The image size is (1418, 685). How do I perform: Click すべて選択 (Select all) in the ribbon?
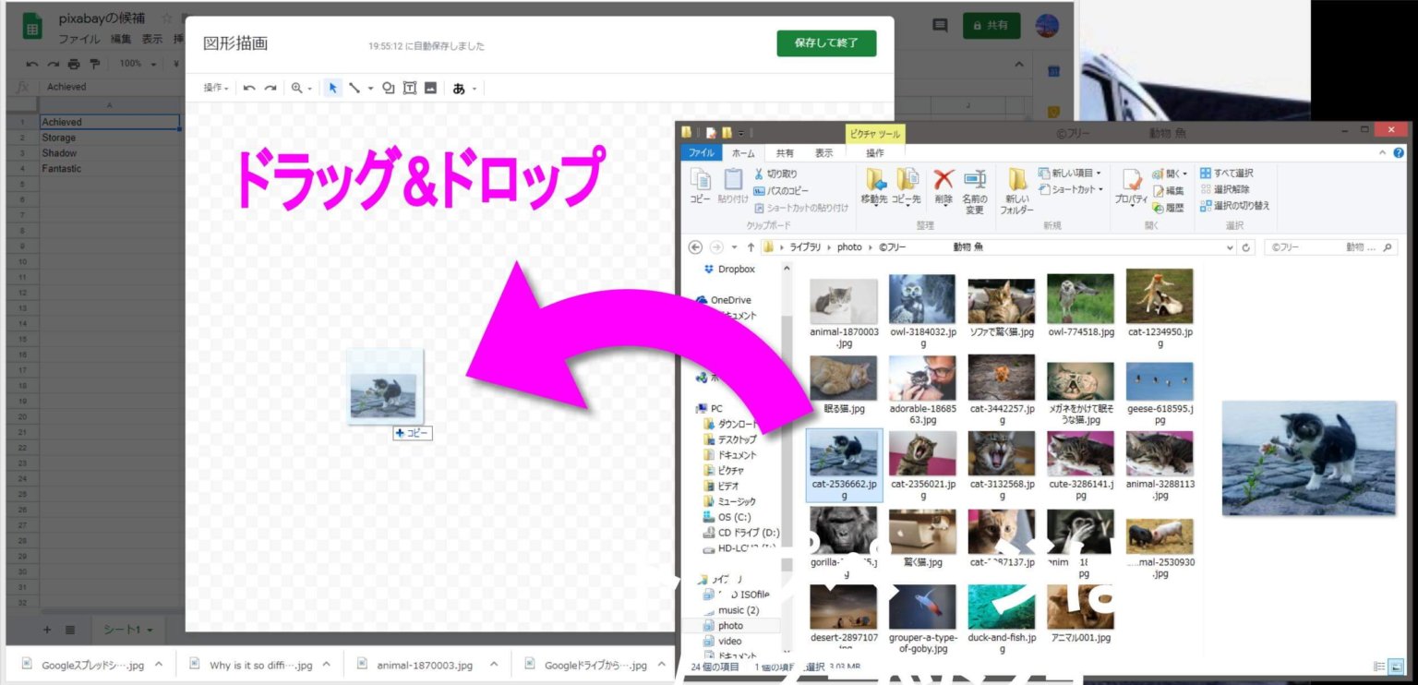coord(1227,172)
